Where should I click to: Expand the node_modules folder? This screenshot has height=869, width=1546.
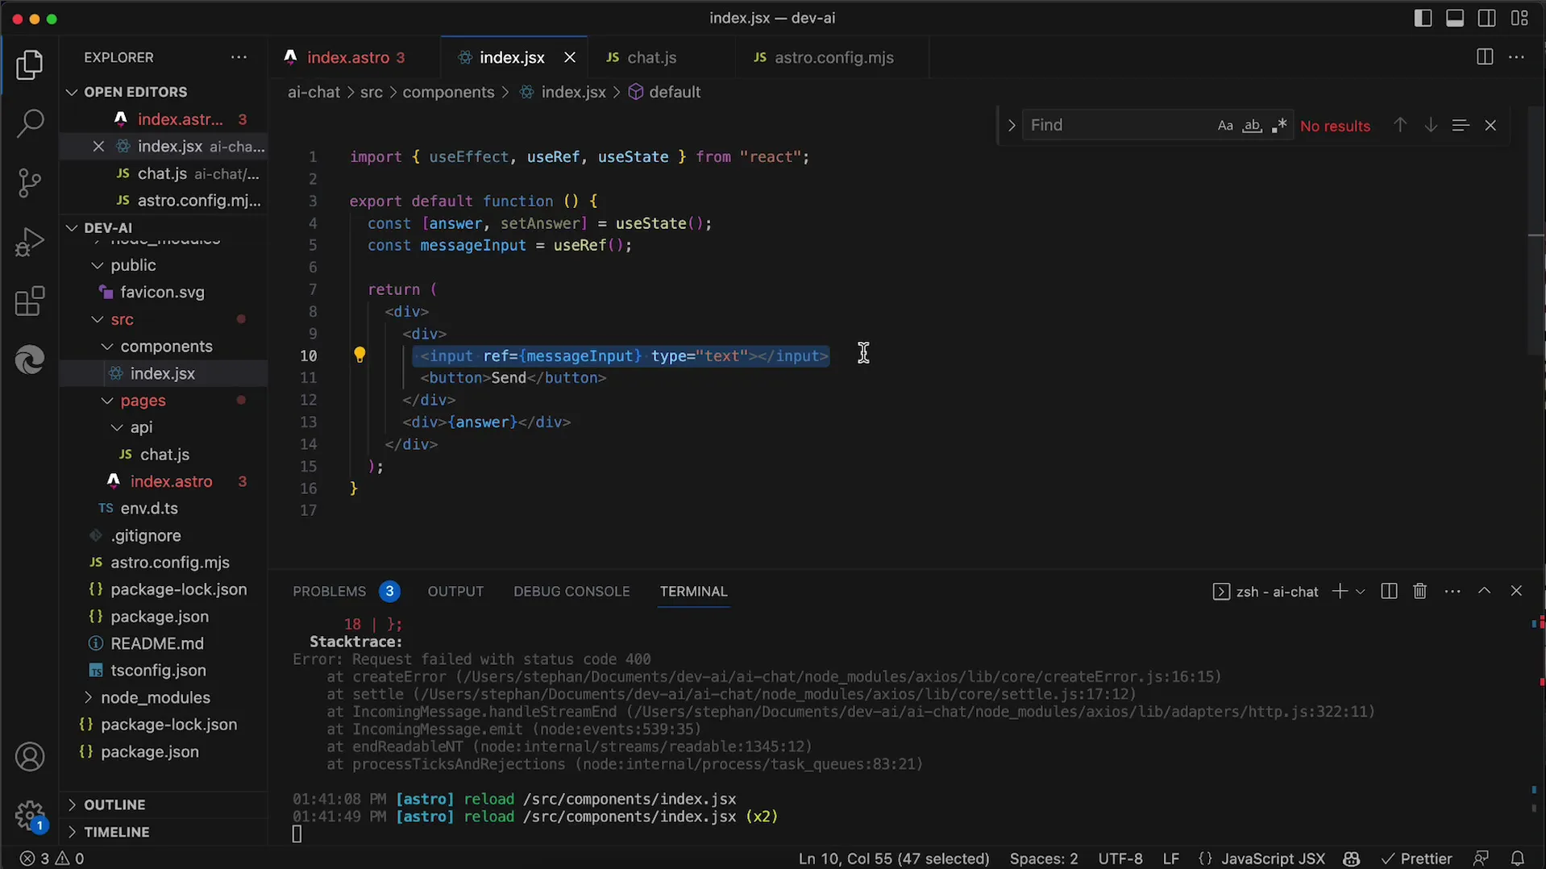[x=156, y=697]
